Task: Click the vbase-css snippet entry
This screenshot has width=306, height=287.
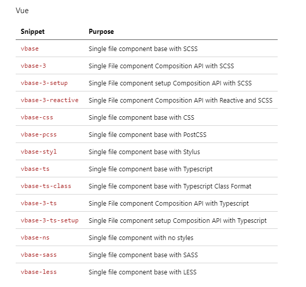Action: click(37, 117)
